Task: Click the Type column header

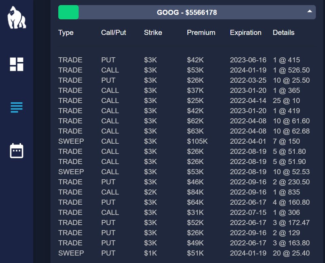Action: point(65,33)
